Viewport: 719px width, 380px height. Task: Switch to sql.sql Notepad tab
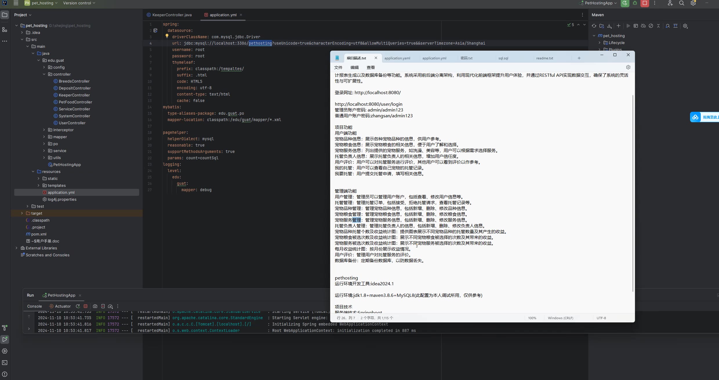coord(503,58)
